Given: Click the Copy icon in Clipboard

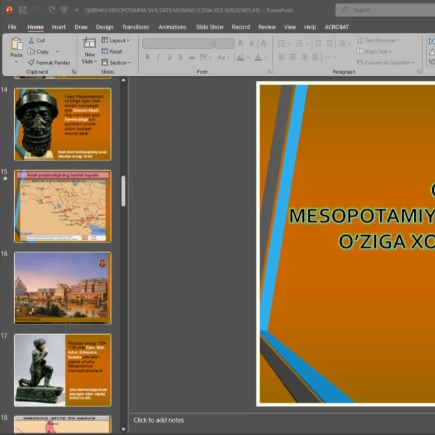Looking at the screenshot, I should (x=31, y=51).
